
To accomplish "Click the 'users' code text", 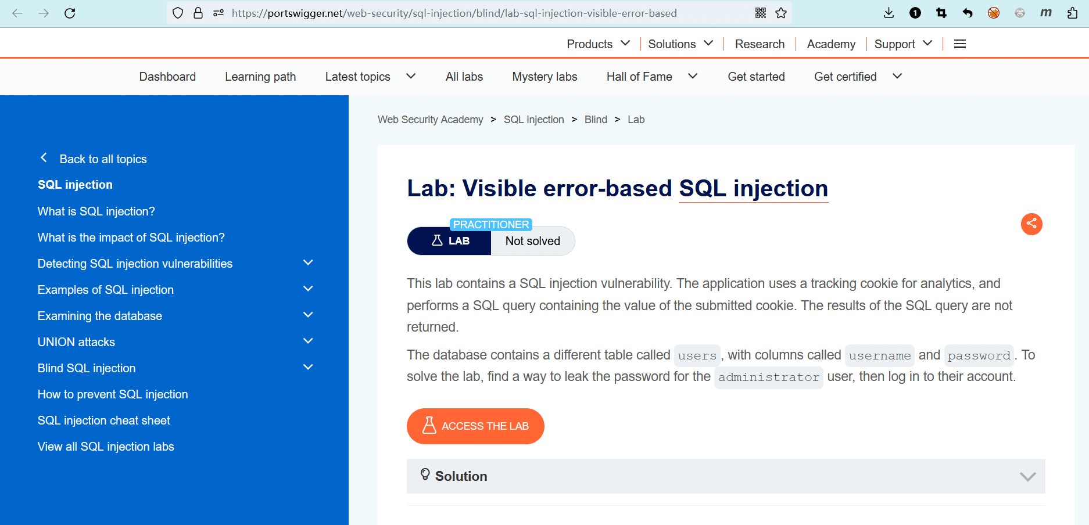I will [697, 355].
